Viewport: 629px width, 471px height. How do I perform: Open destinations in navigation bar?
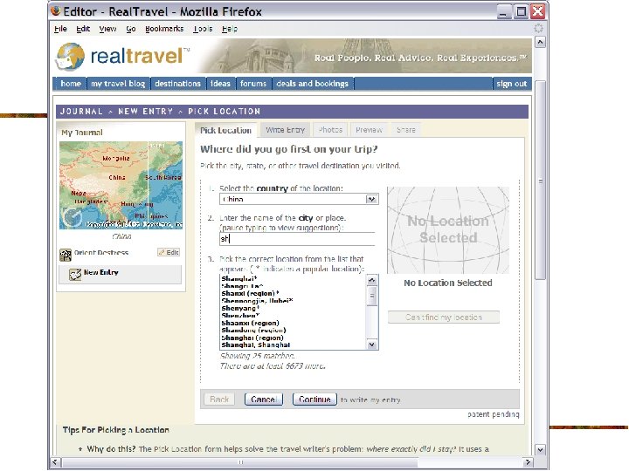click(177, 84)
